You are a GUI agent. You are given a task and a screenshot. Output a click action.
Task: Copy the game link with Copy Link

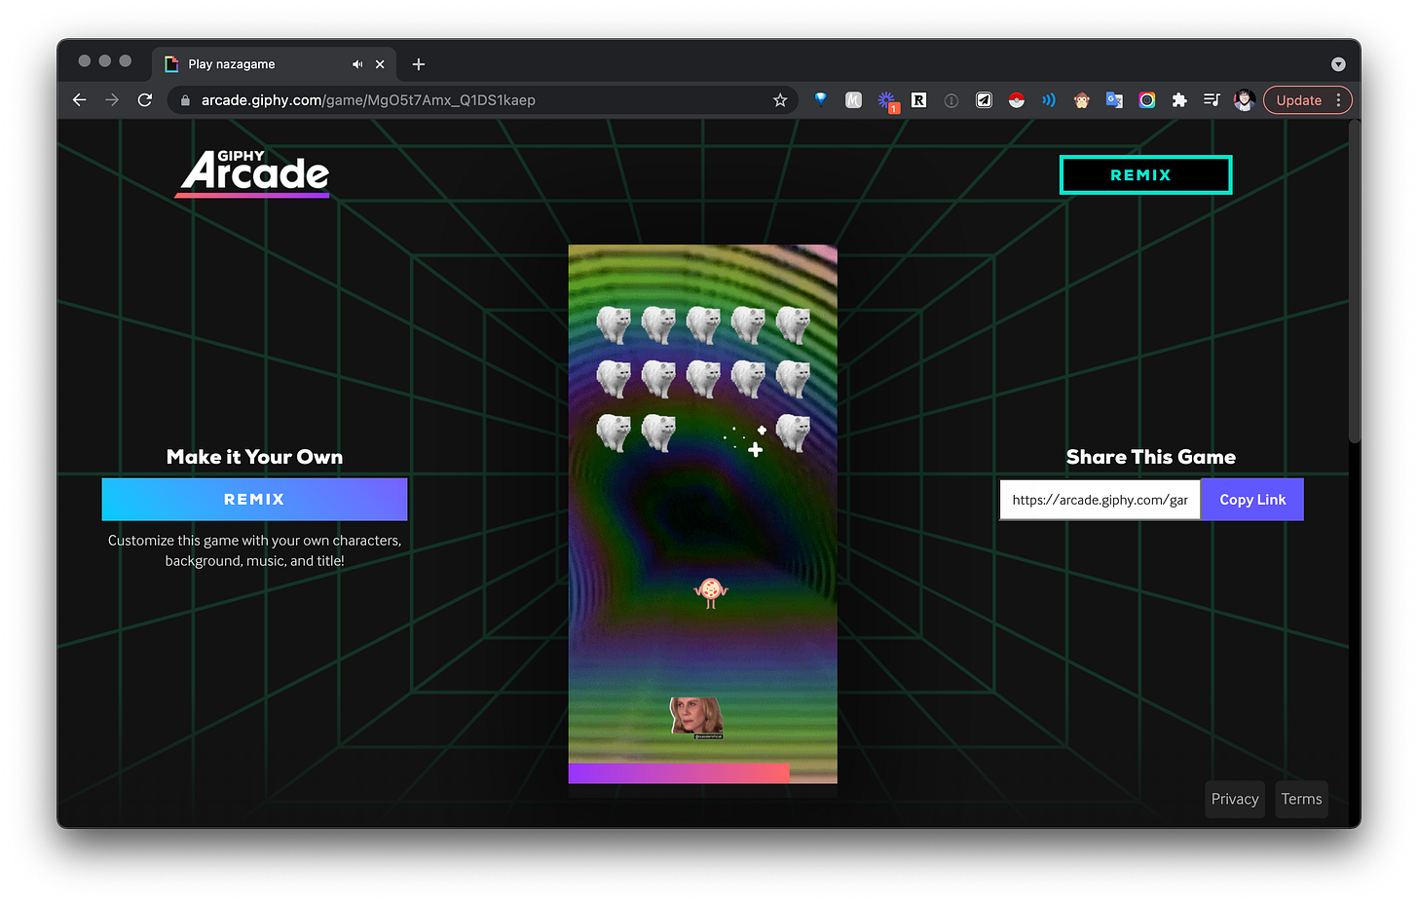(1252, 500)
